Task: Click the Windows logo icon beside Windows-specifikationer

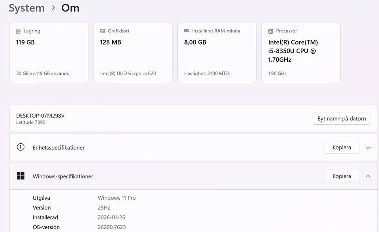Action: [x=21, y=176]
